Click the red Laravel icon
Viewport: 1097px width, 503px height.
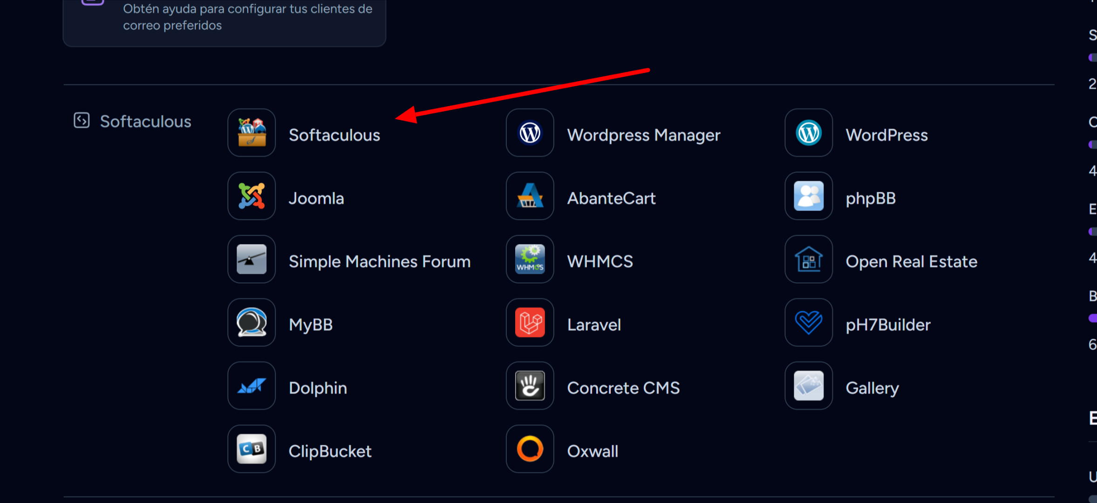tap(530, 322)
